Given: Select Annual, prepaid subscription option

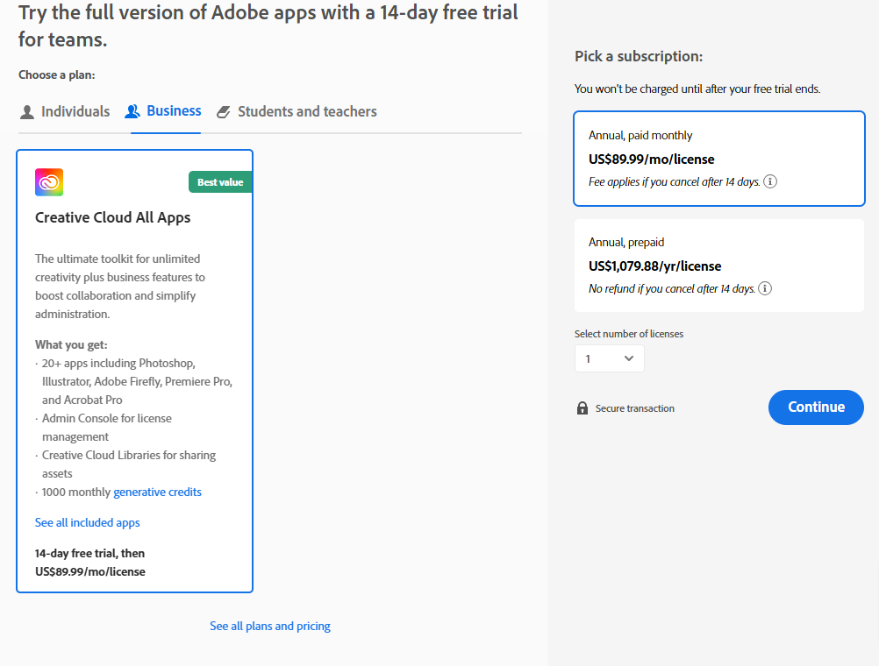Looking at the screenshot, I should pyautogui.click(x=719, y=266).
